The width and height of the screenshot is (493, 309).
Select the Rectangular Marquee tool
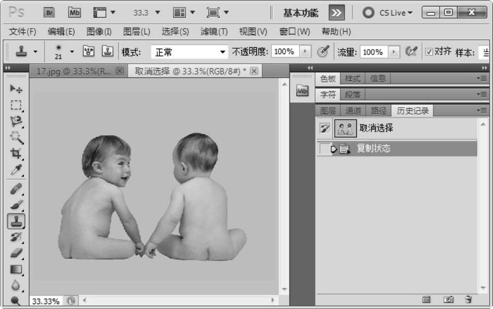point(16,105)
